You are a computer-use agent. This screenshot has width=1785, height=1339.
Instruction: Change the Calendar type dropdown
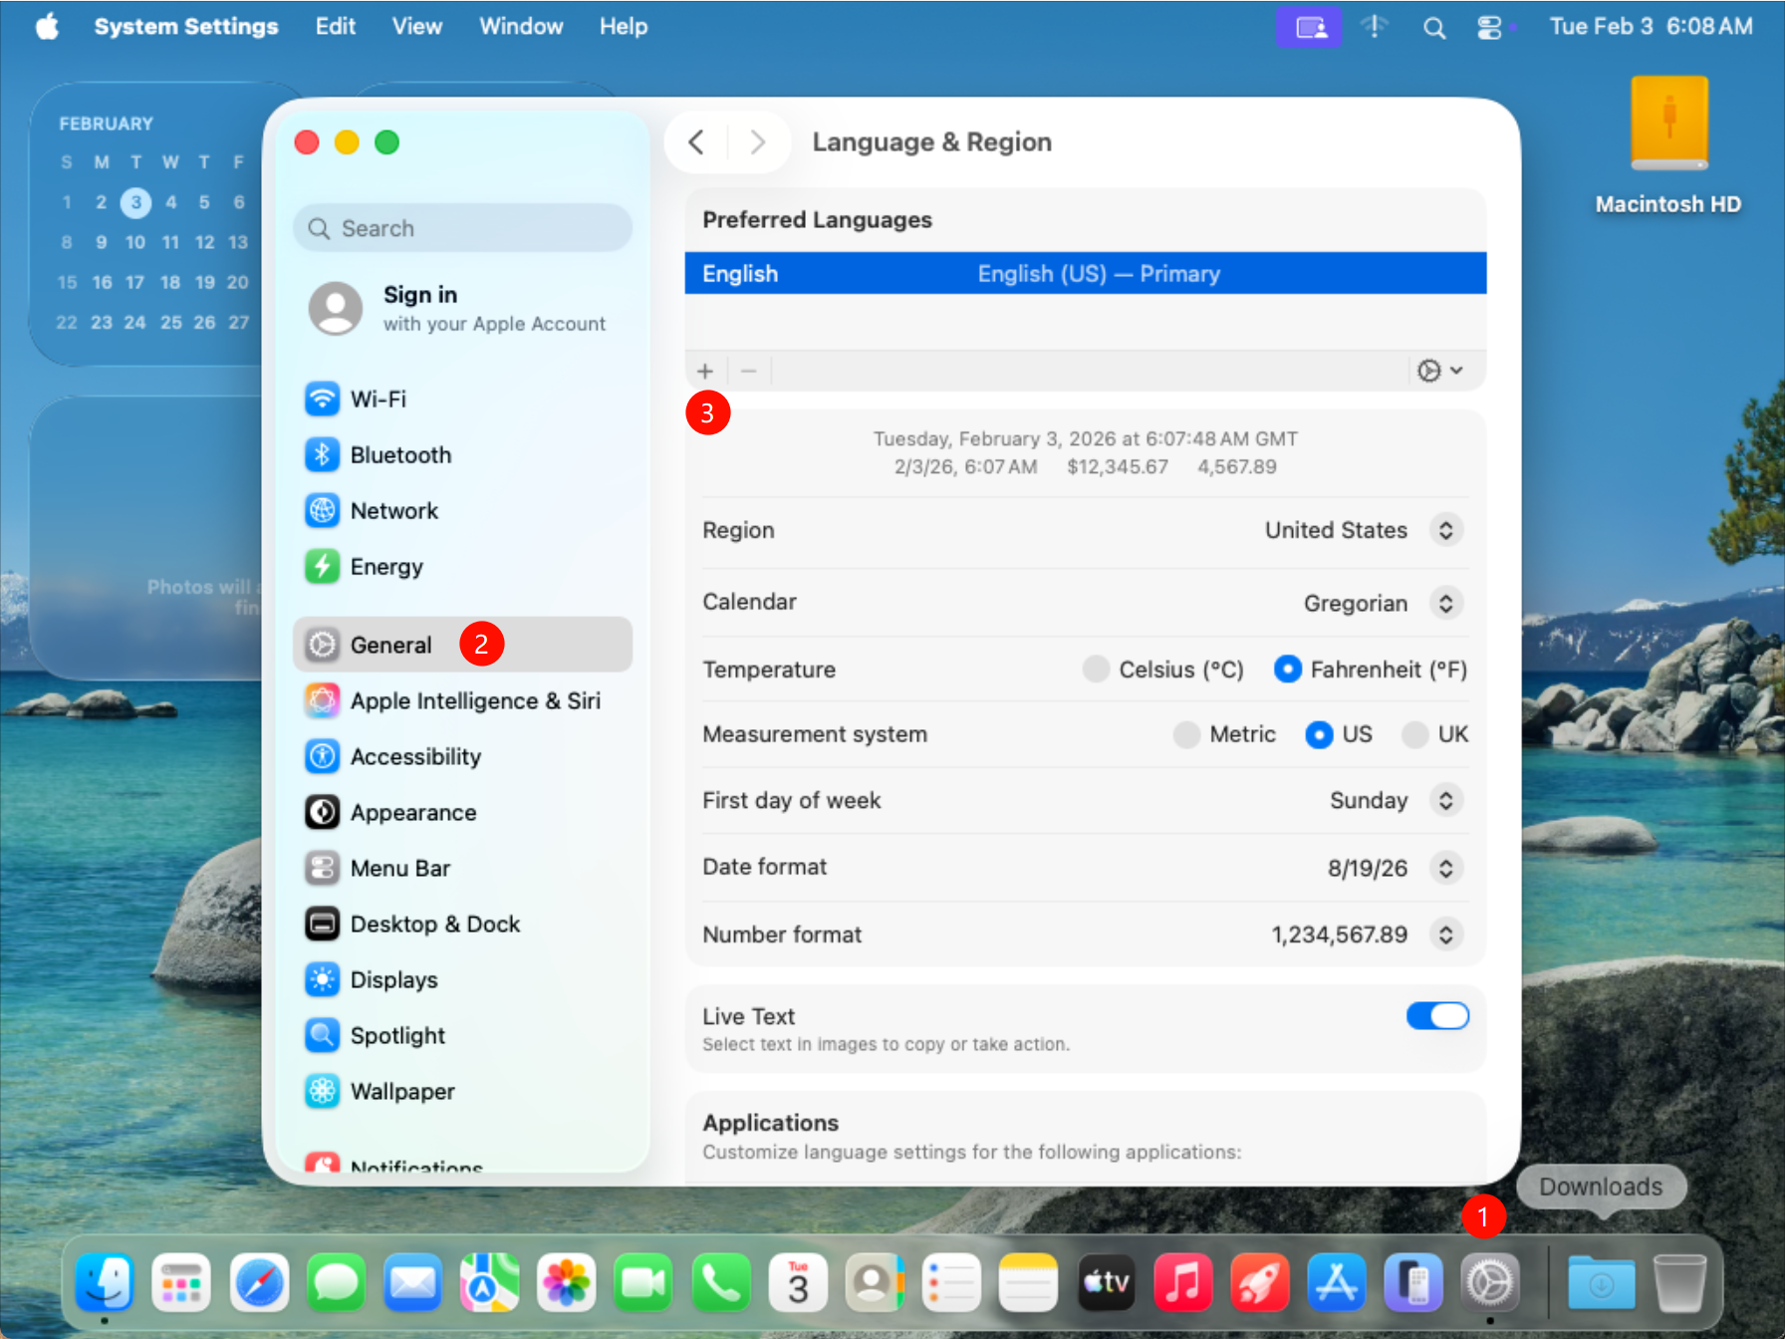pos(1445,603)
